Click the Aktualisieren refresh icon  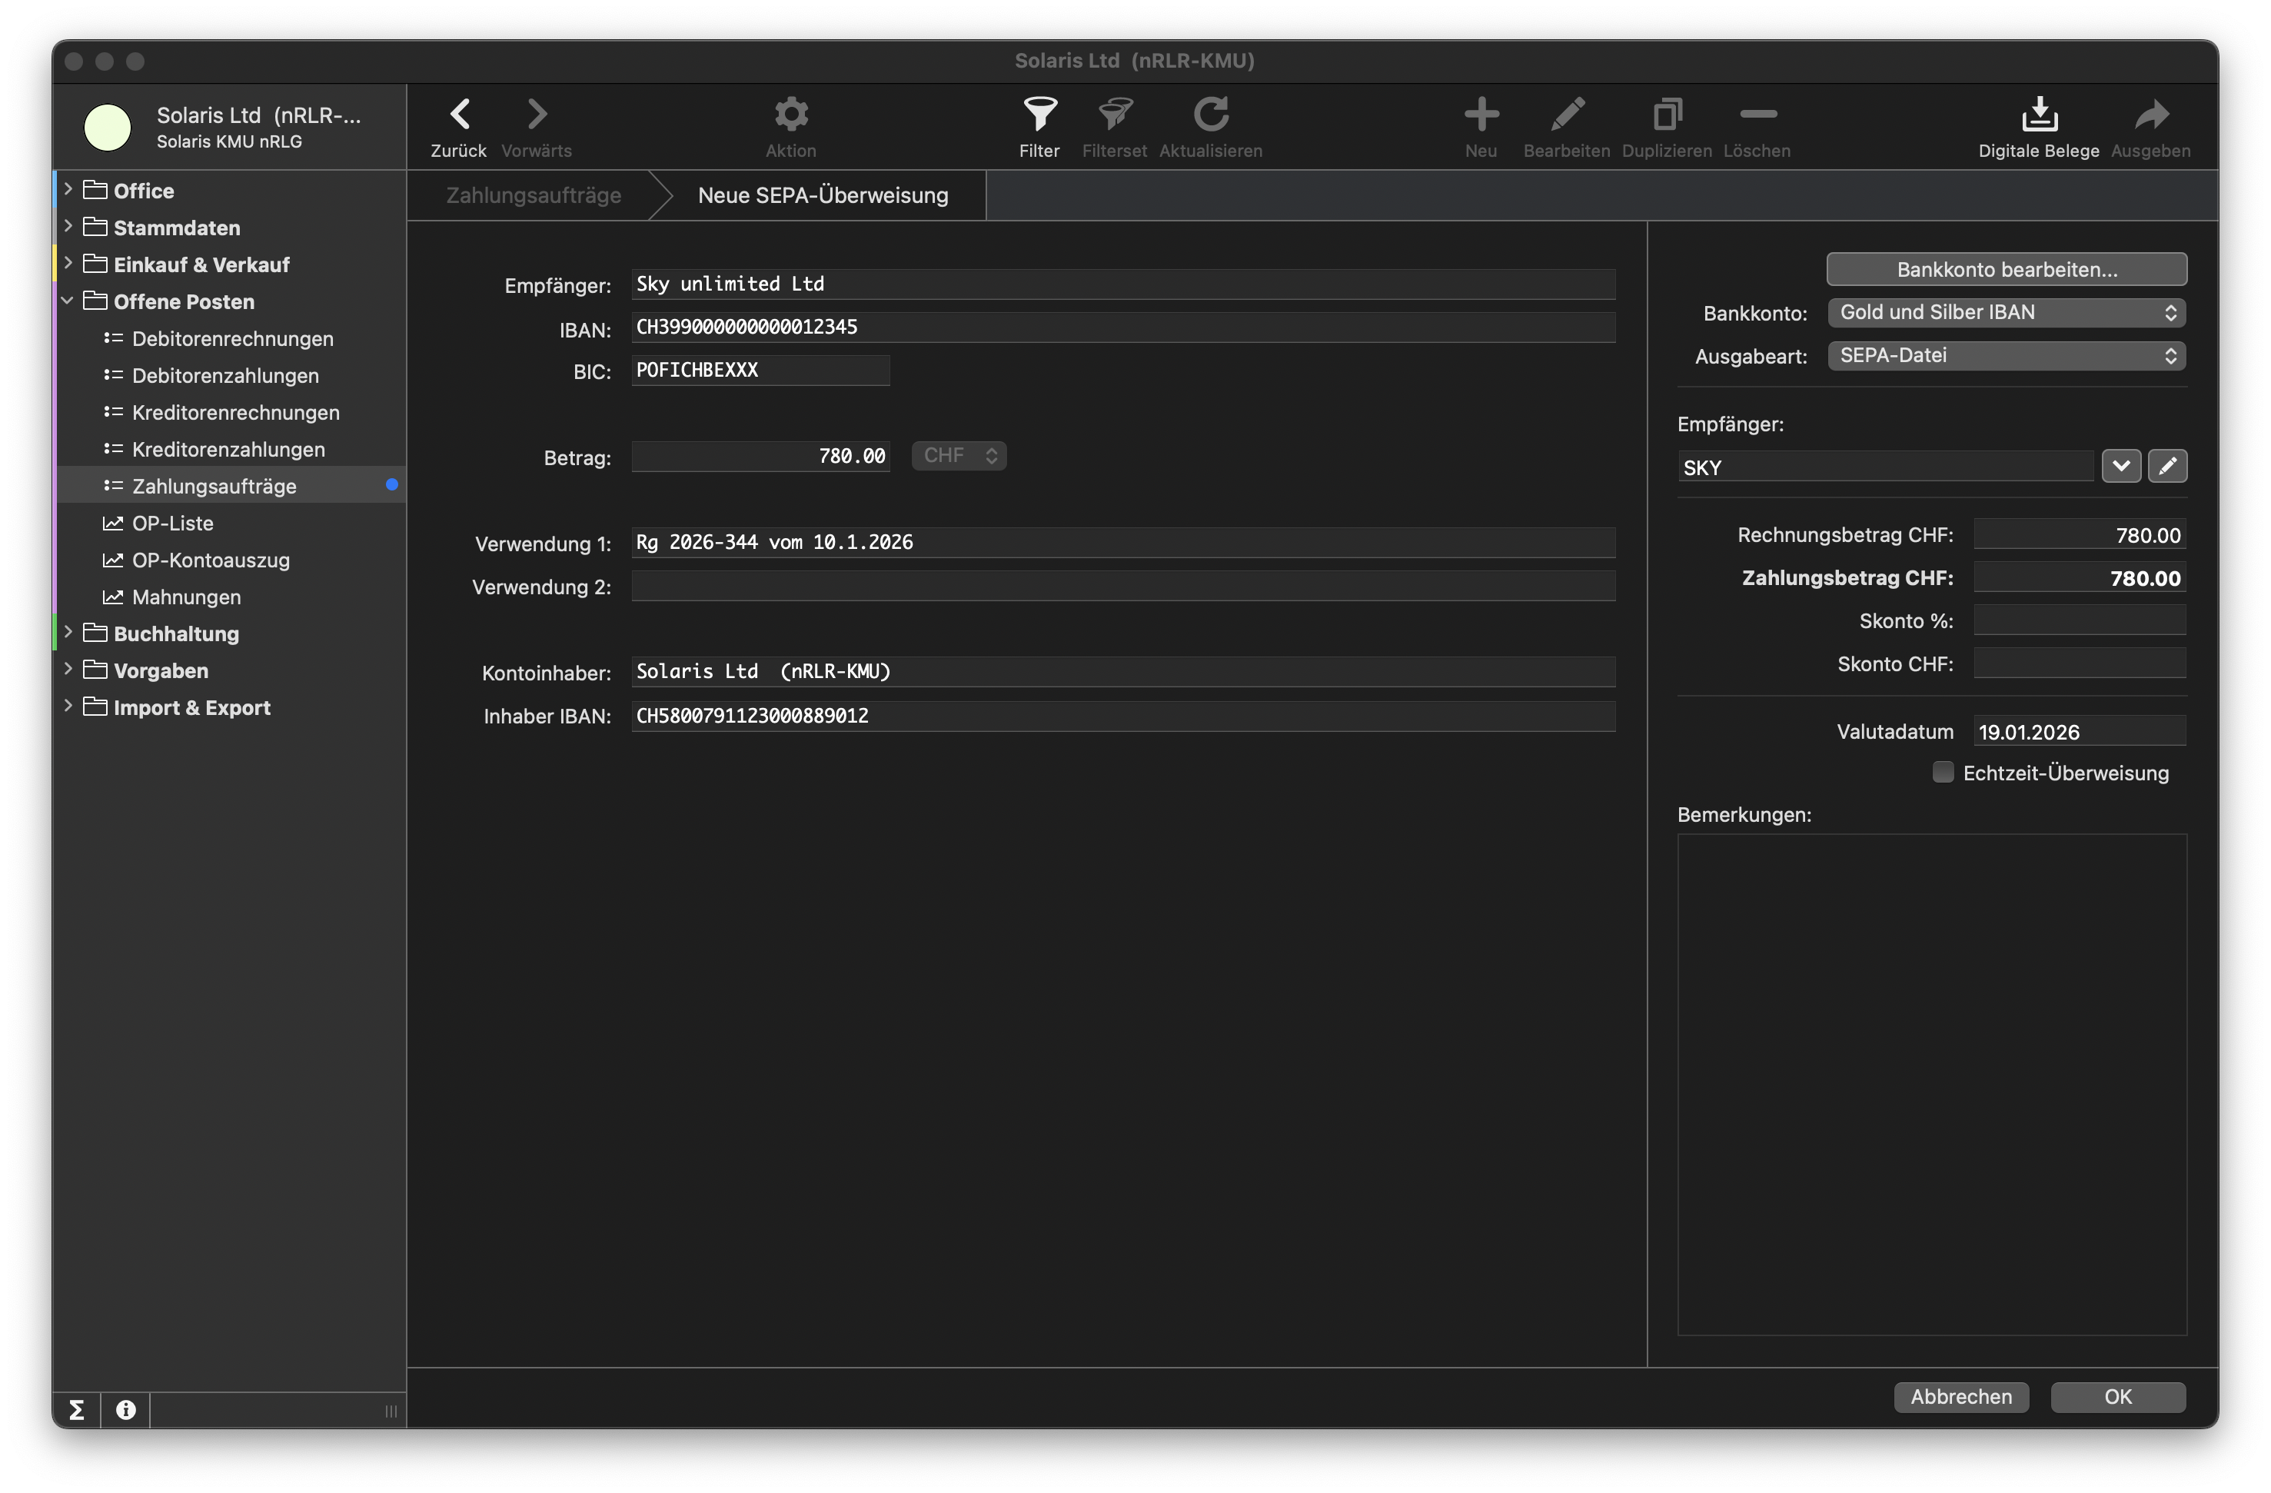pyautogui.click(x=1210, y=115)
